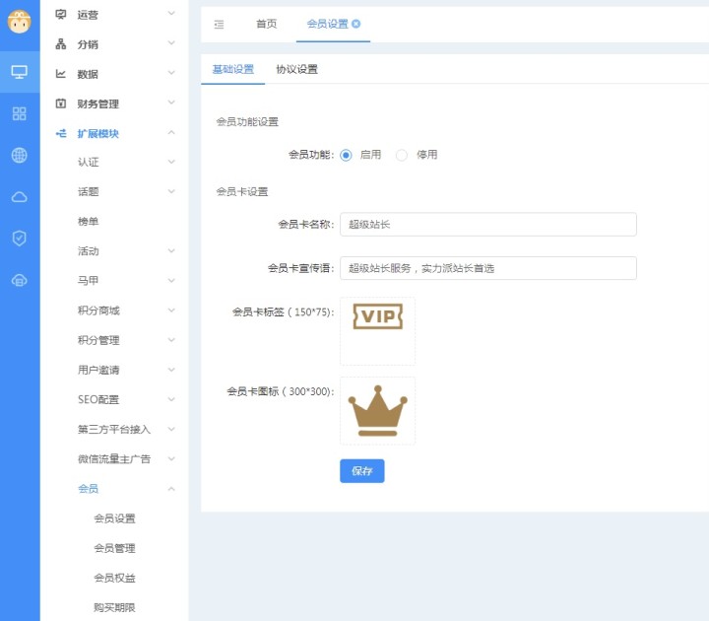This screenshot has width=709, height=621.
Task: Click the 会员卡名称 input field
Action: (488, 224)
